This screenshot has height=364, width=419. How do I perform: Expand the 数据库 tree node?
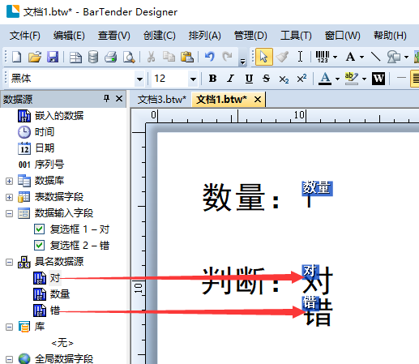9,181
